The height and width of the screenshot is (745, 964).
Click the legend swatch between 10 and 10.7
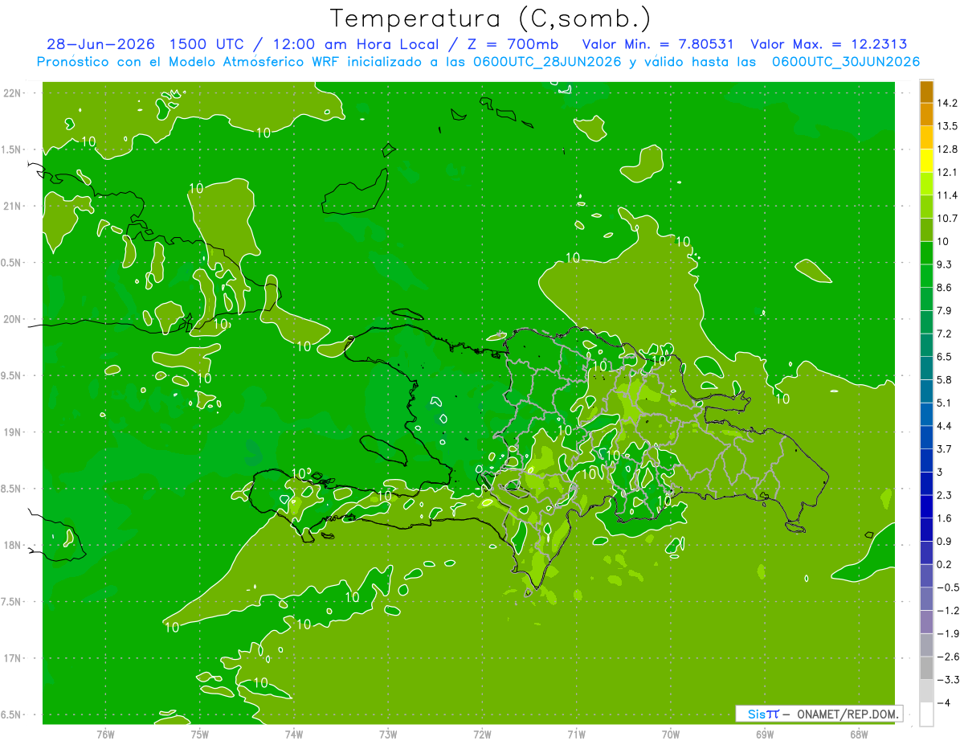point(926,230)
